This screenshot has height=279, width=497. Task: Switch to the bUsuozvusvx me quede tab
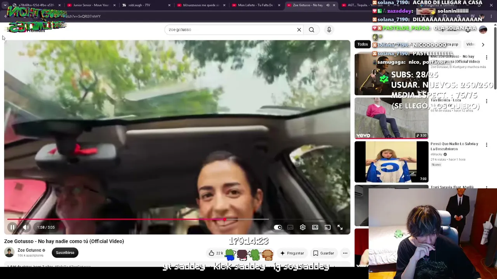(x=201, y=5)
